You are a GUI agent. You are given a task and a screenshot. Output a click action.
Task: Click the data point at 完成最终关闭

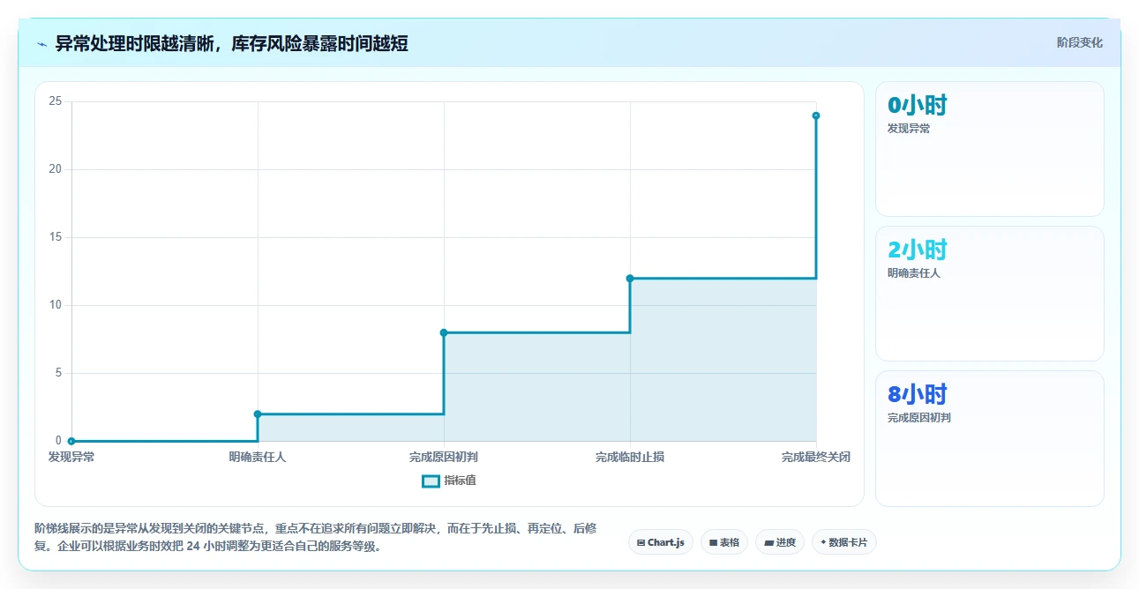816,116
